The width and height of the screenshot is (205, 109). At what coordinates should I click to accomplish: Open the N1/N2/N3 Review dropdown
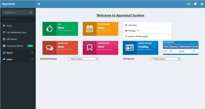(83, 59)
